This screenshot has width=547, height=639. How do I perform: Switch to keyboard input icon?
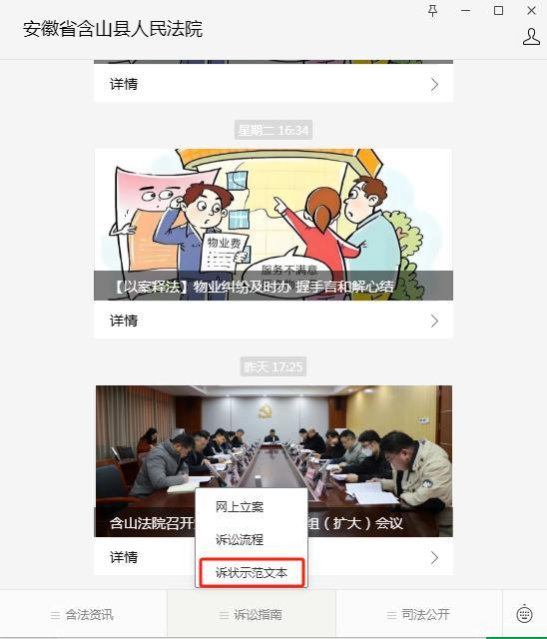point(524,614)
